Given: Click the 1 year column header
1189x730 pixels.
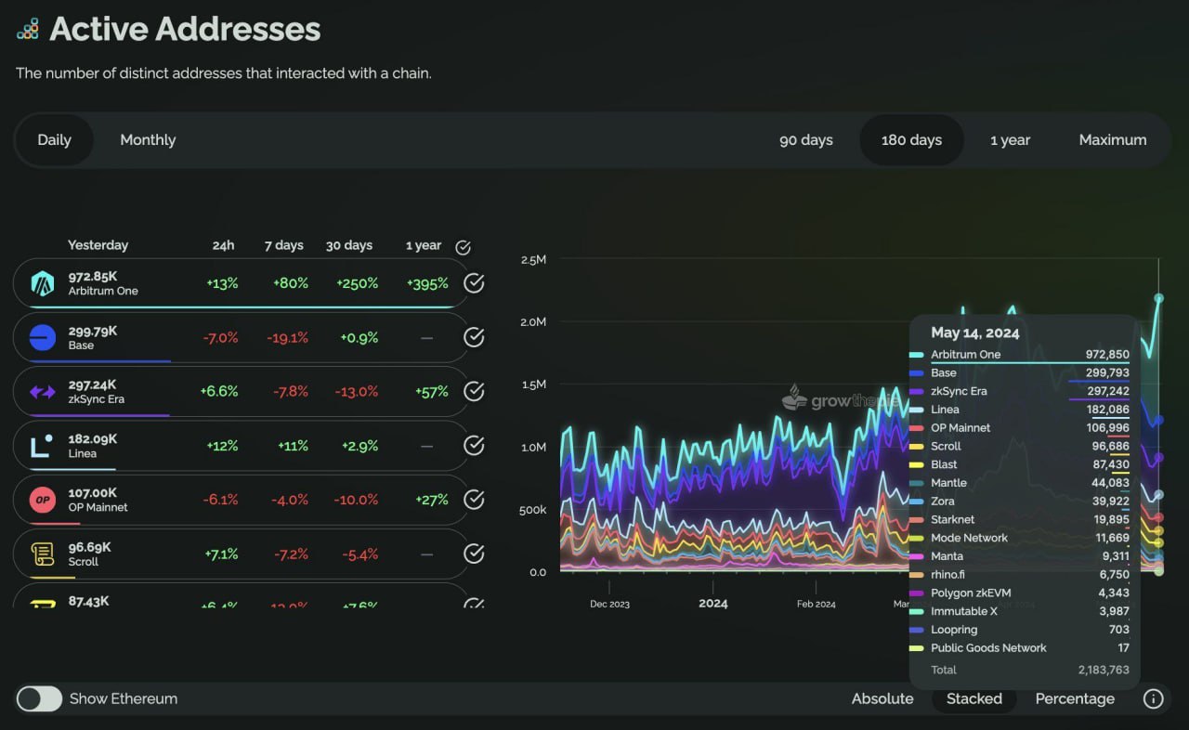Looking at the screenshot, I should click(x=424, y=245).
